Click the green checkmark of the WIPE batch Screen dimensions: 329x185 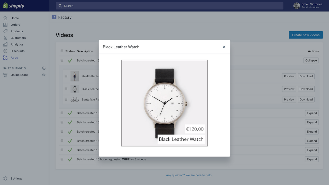coord(70,159)
